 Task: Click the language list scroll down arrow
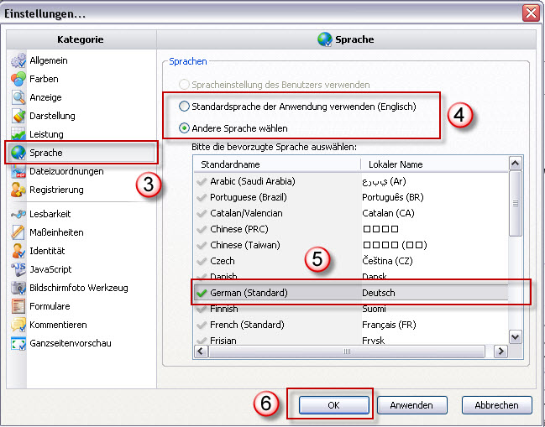tap(515, 336)
